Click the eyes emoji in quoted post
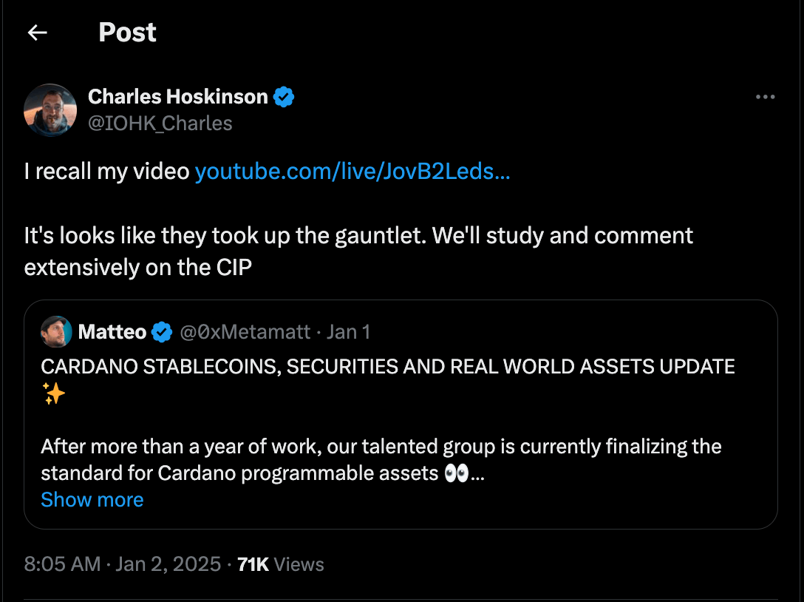The image size is (804, 602). click(457, 473)
